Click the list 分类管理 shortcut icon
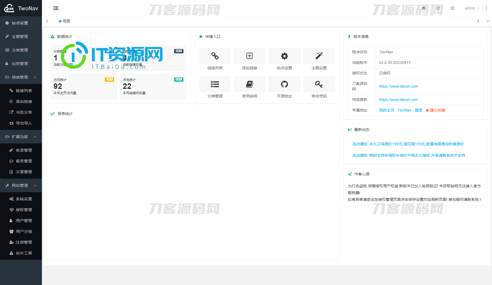492x285 pixels. [x=215, y=84]
